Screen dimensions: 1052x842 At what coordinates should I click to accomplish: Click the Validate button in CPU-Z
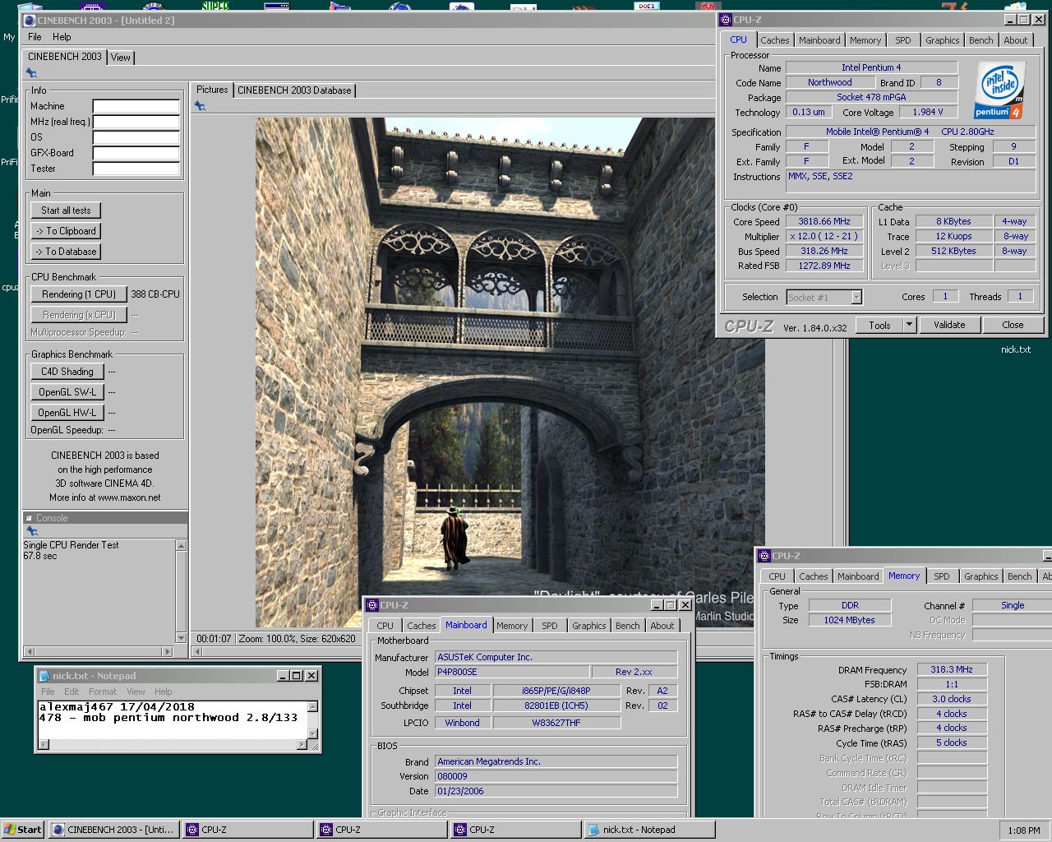949,325
